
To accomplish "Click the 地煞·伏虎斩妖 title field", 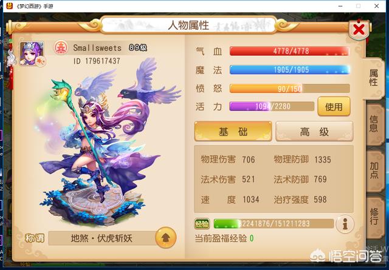I will 102,238.
